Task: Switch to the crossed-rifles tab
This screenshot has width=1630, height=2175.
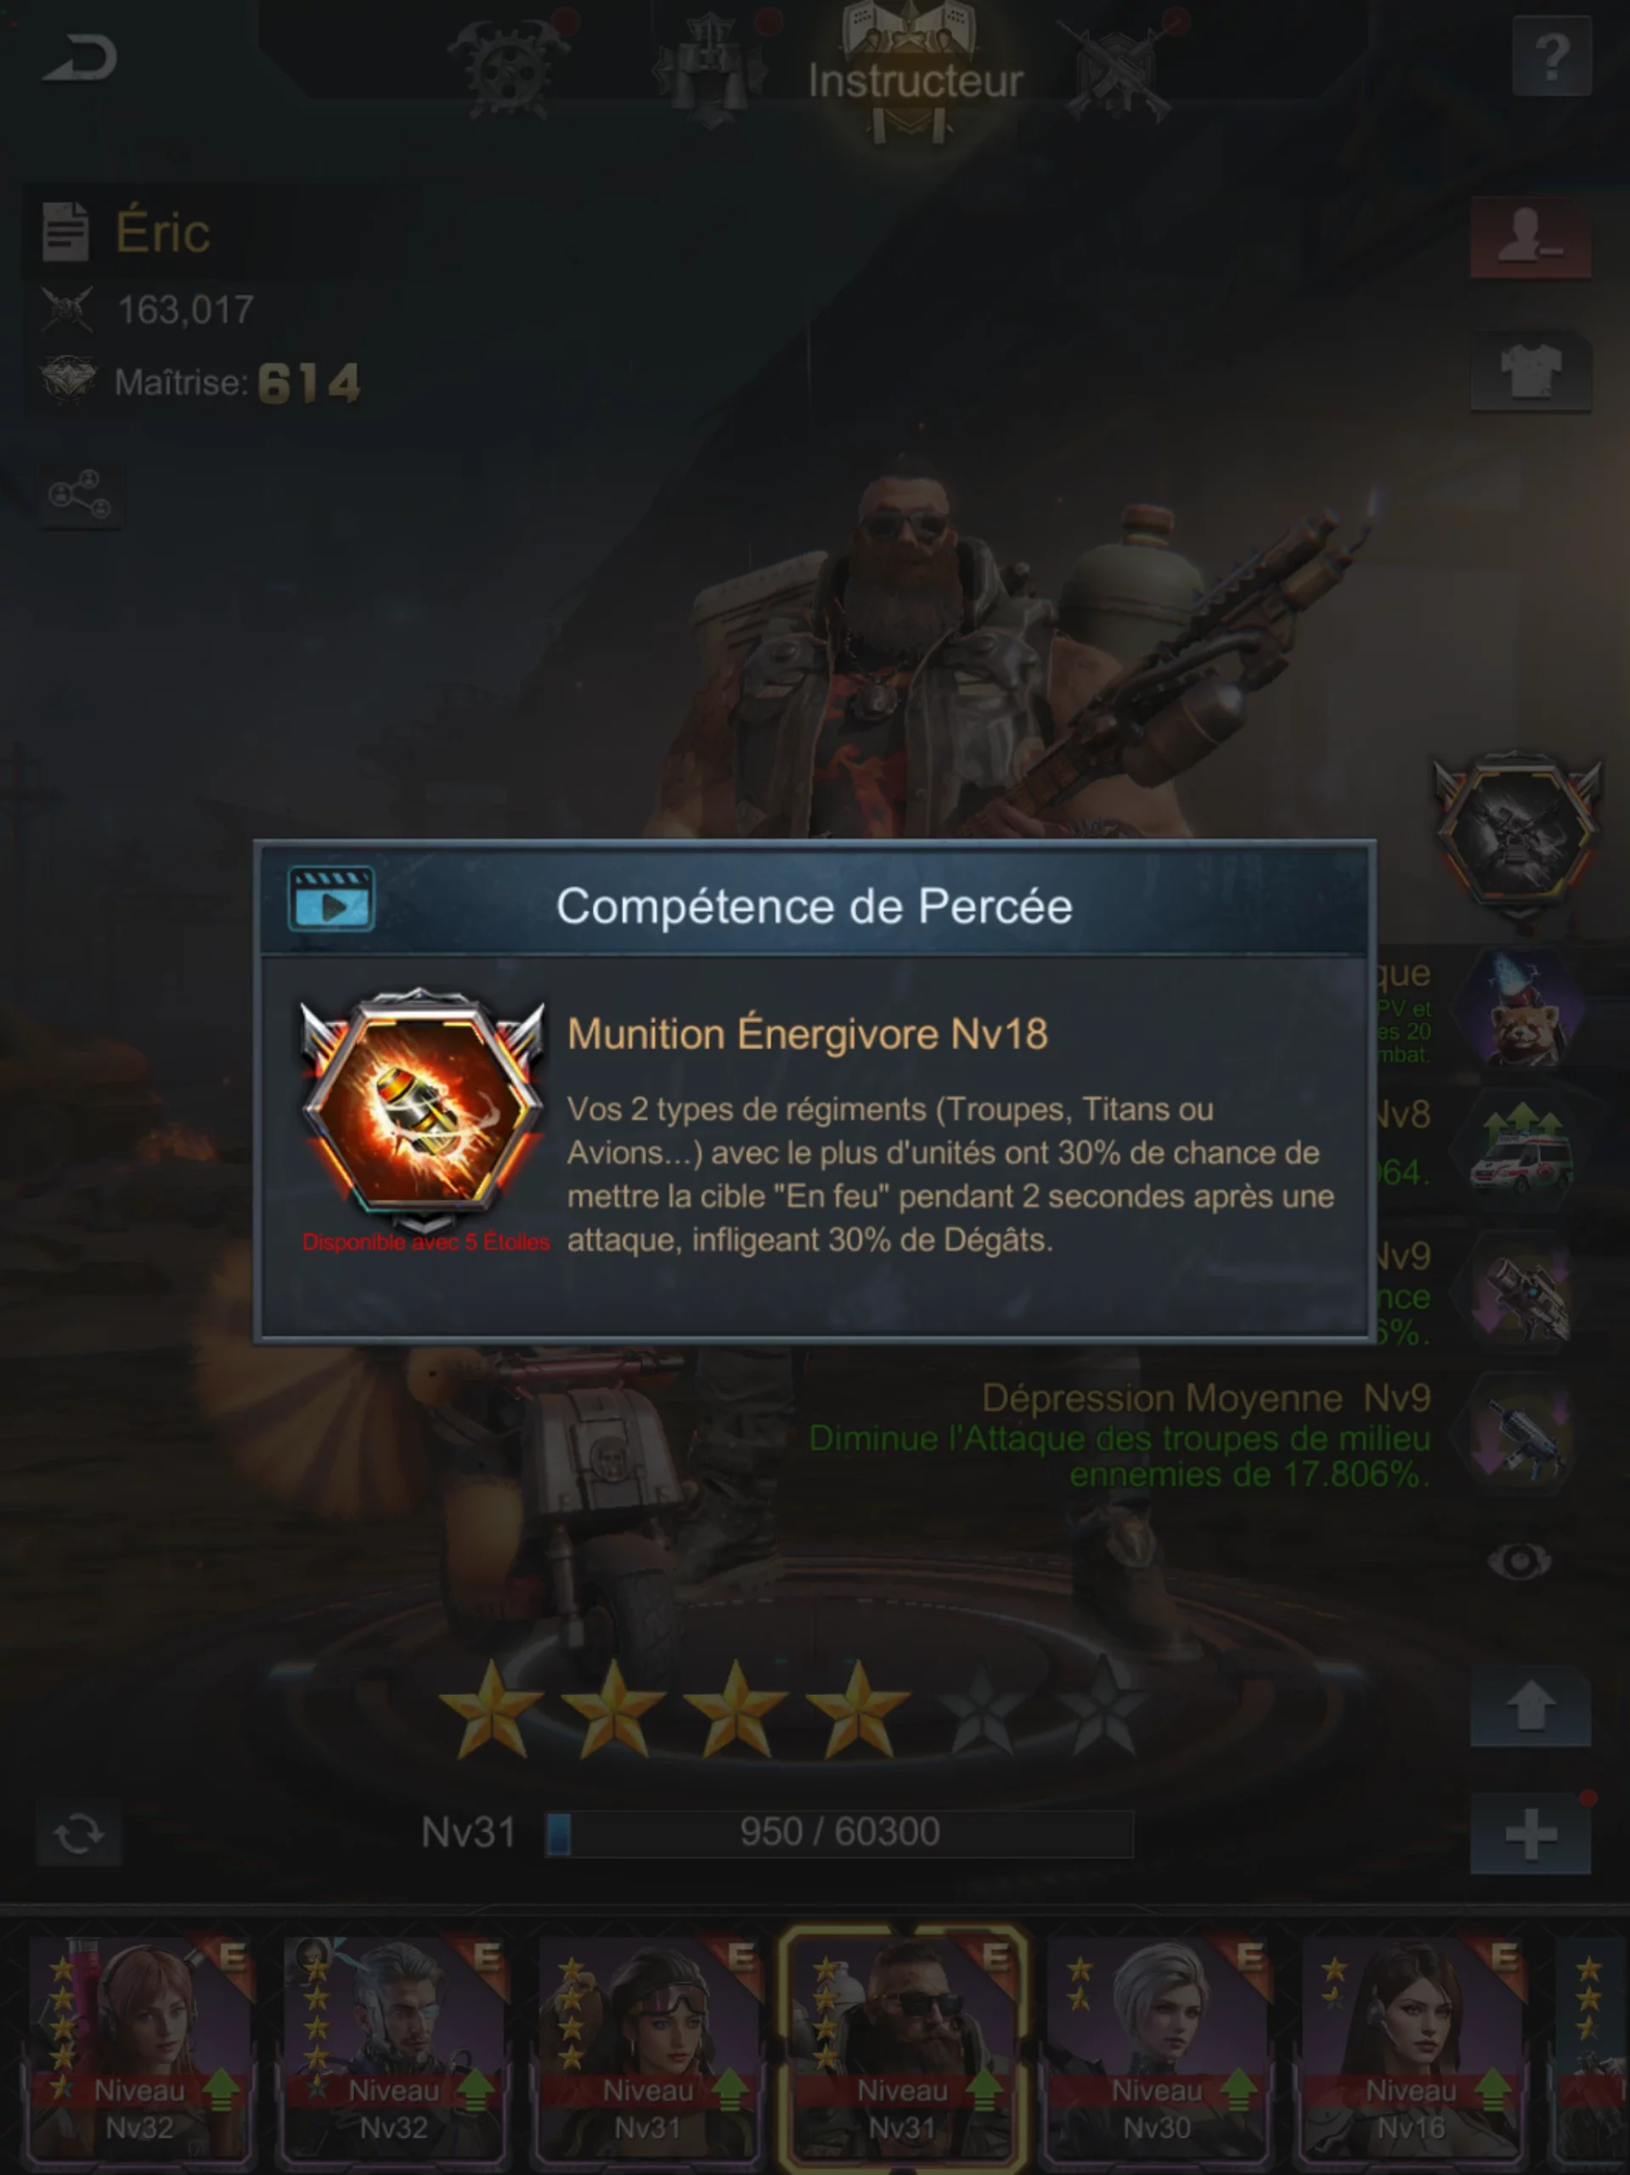Action: point(1120,67)
